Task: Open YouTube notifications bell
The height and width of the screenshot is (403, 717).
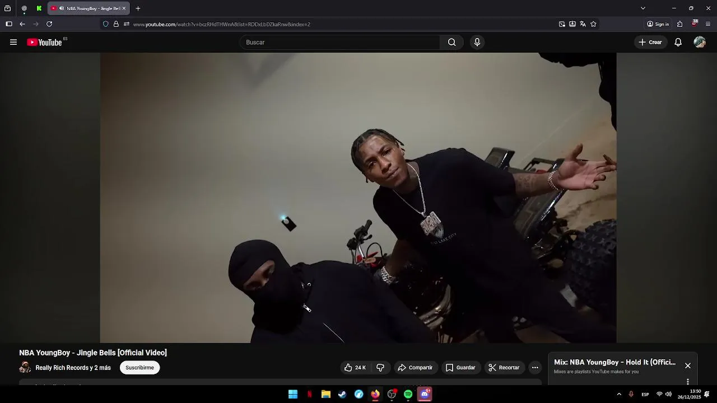Action: pyautogui.click(x=678, y=42)
